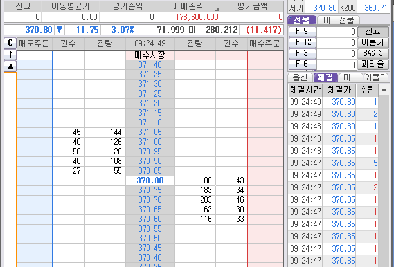Click price 370.40 in order book
Screen dimensions: 394x267
[150, 258]
